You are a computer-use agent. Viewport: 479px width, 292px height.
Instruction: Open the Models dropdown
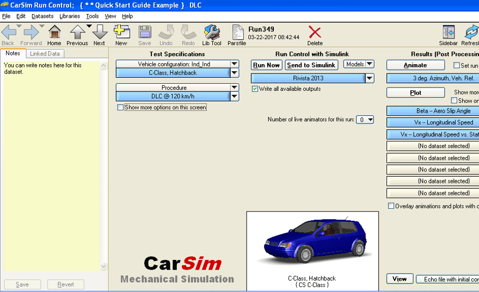point(359,64)
